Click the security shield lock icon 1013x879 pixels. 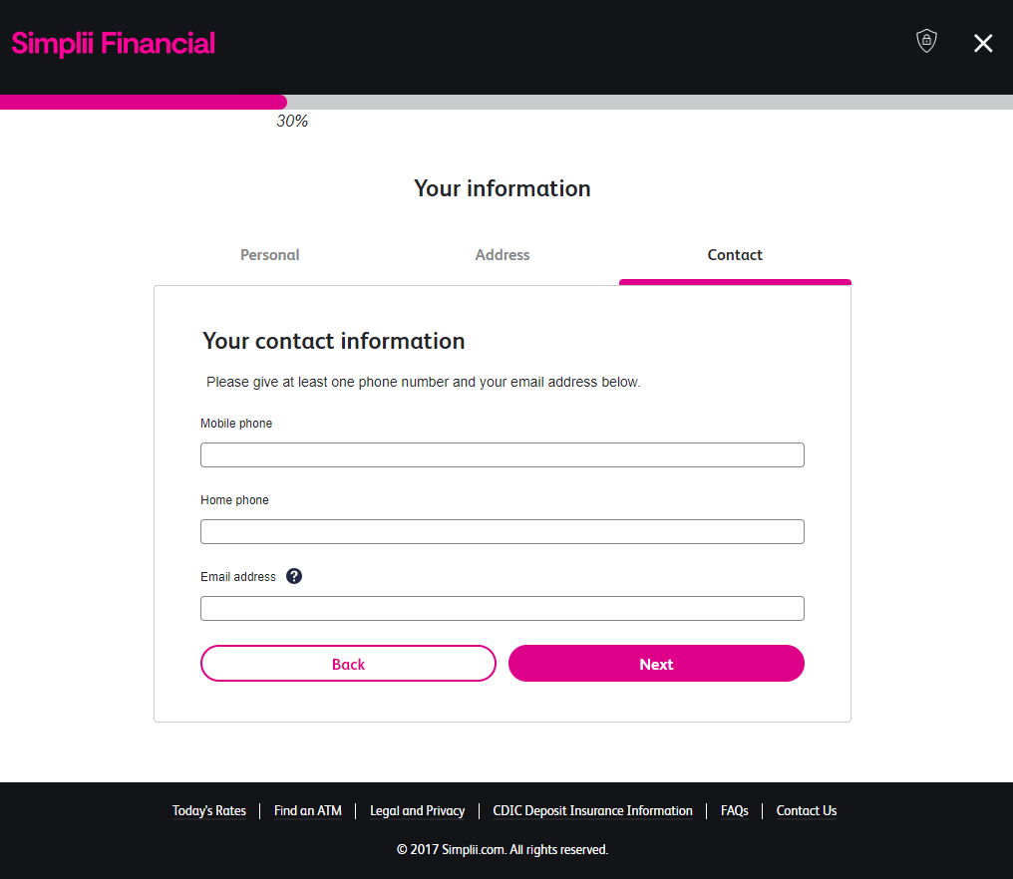tap(926, 41)
